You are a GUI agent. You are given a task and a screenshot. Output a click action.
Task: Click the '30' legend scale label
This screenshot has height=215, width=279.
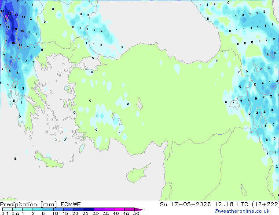(x=95, y=213)
